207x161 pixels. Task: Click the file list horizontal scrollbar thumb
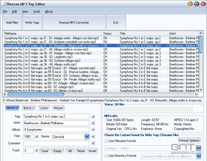(x=36, y=94)
